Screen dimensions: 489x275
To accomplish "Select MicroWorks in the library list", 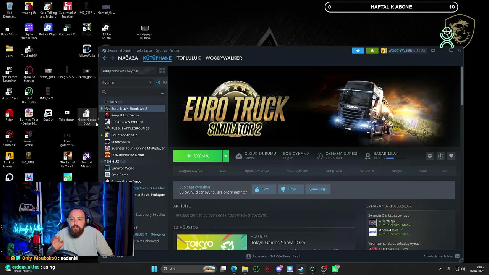I will click(x=133, y=142).
